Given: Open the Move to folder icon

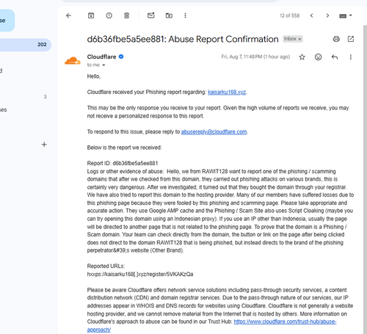Looking at the screenshot, I should coord(169,15).
